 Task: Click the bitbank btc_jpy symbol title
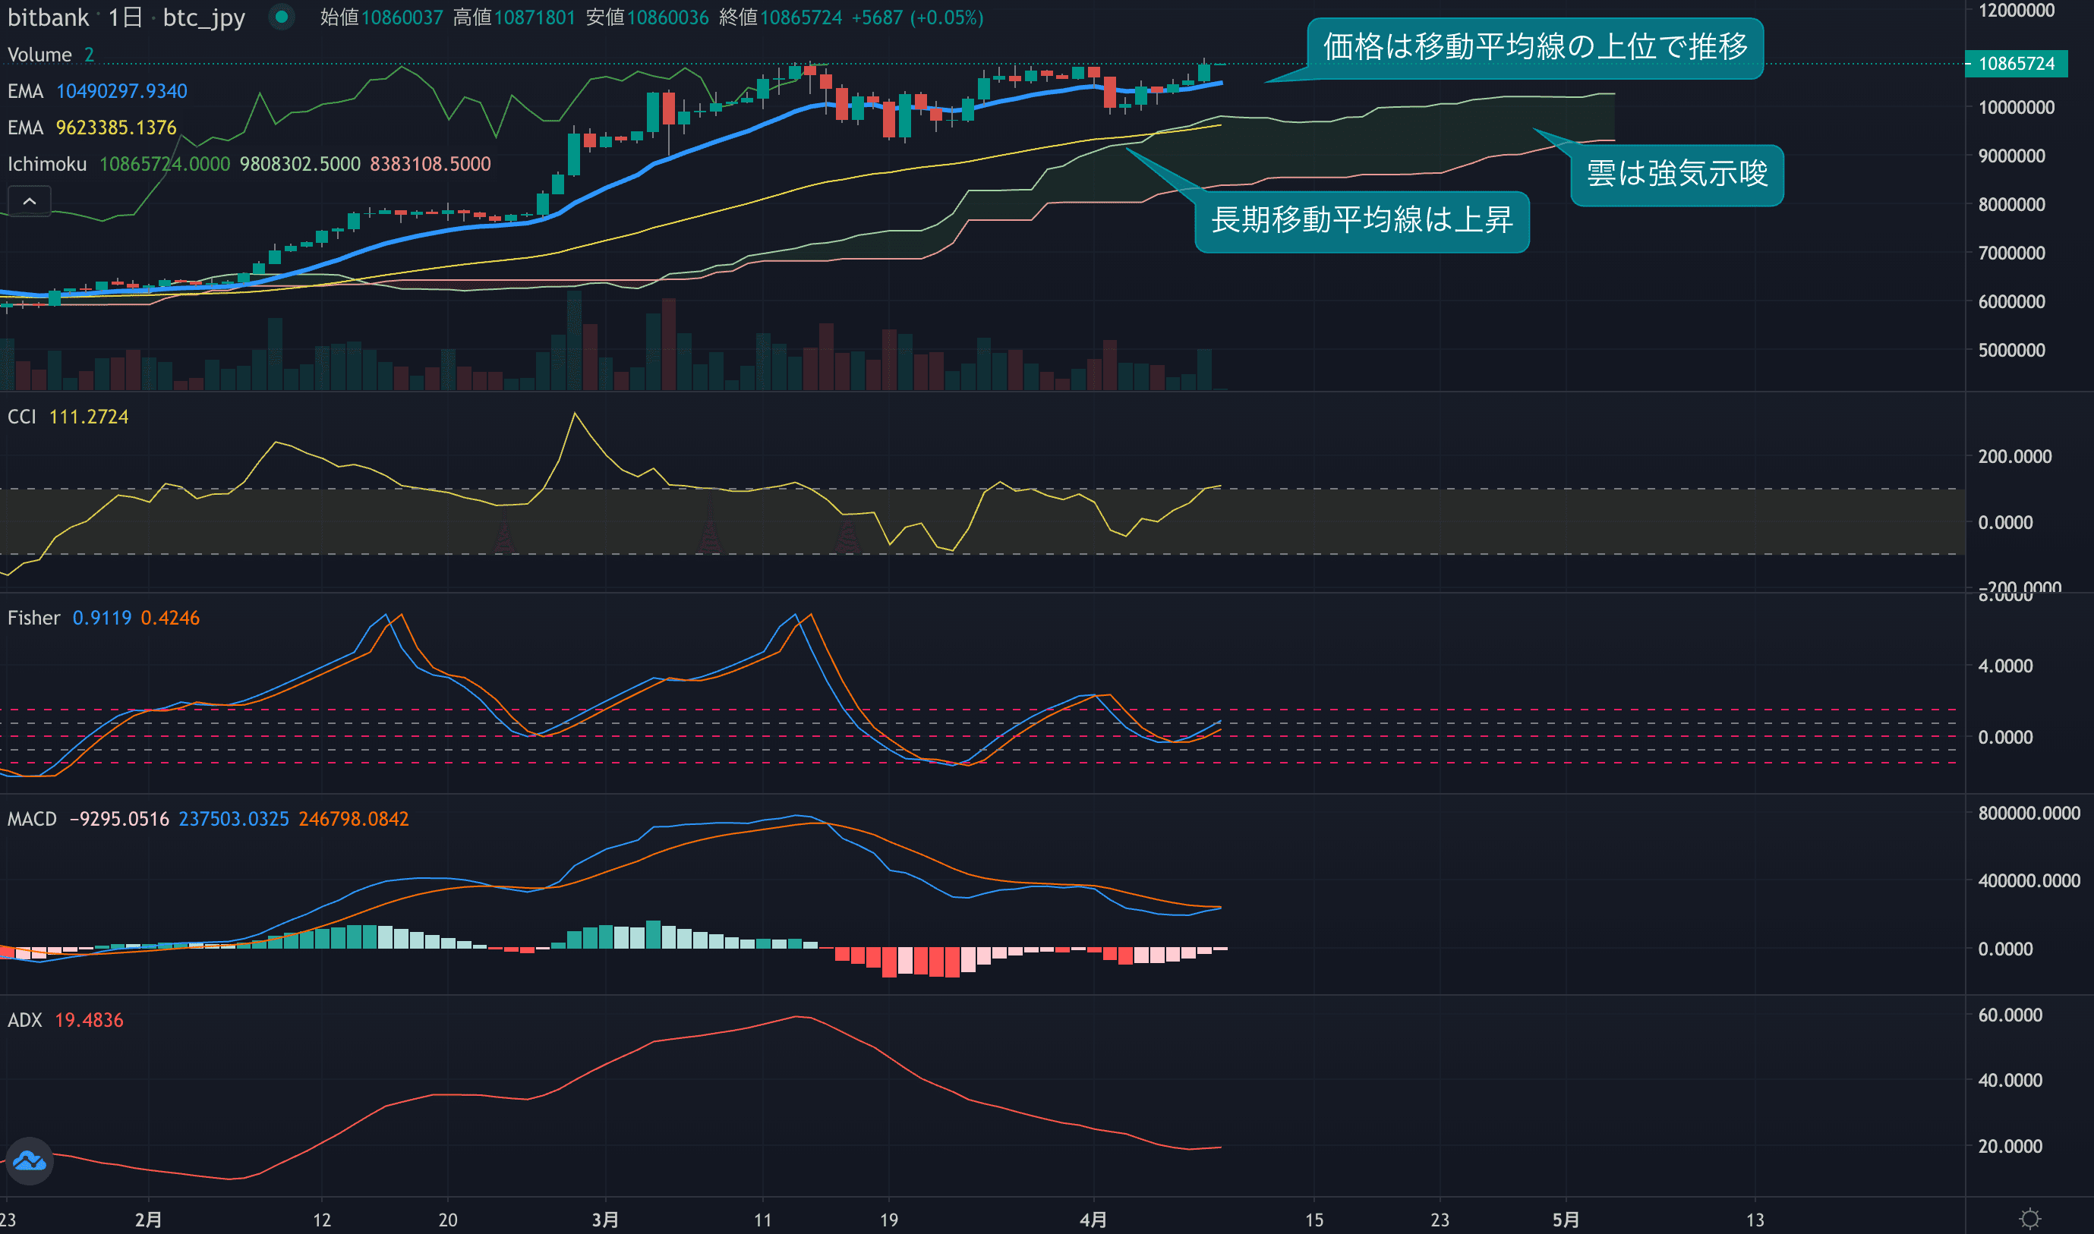127,17
